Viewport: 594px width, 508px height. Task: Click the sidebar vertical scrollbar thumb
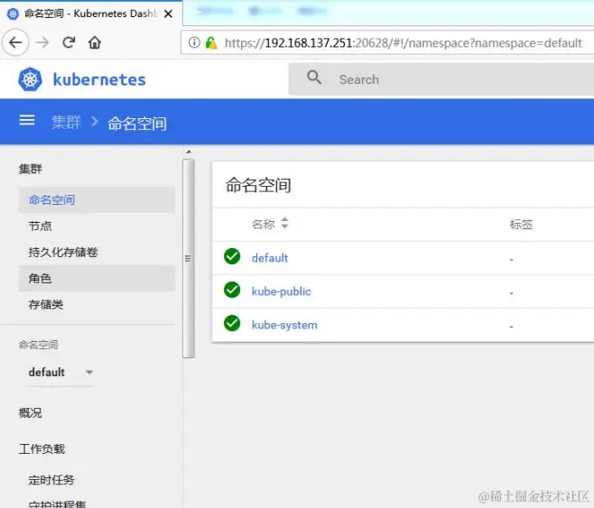click(x=189, y=259)
